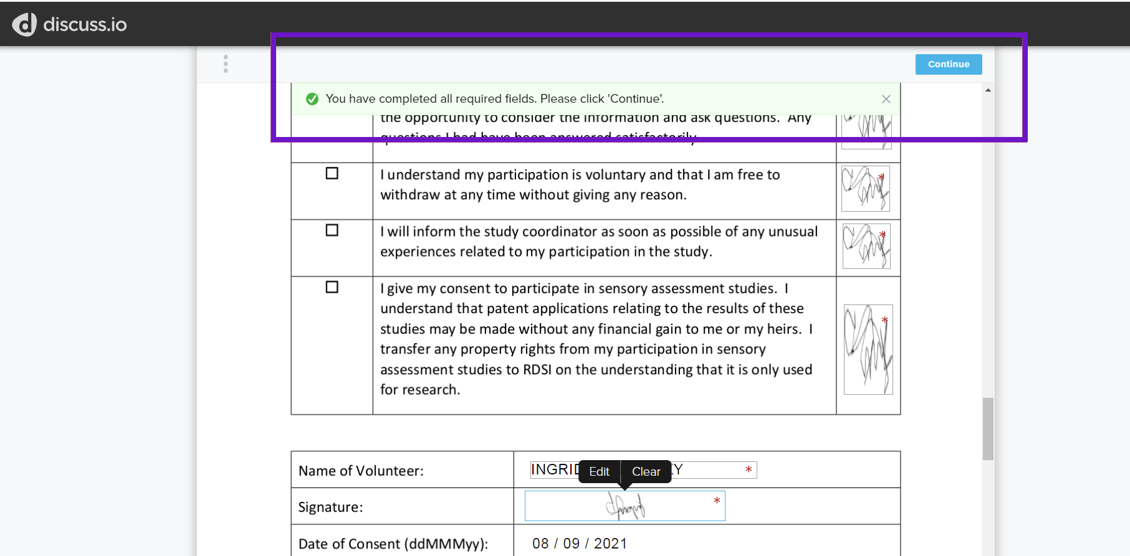Click the initials image beside the voluntary withdrawal row

tap(866, 188)
